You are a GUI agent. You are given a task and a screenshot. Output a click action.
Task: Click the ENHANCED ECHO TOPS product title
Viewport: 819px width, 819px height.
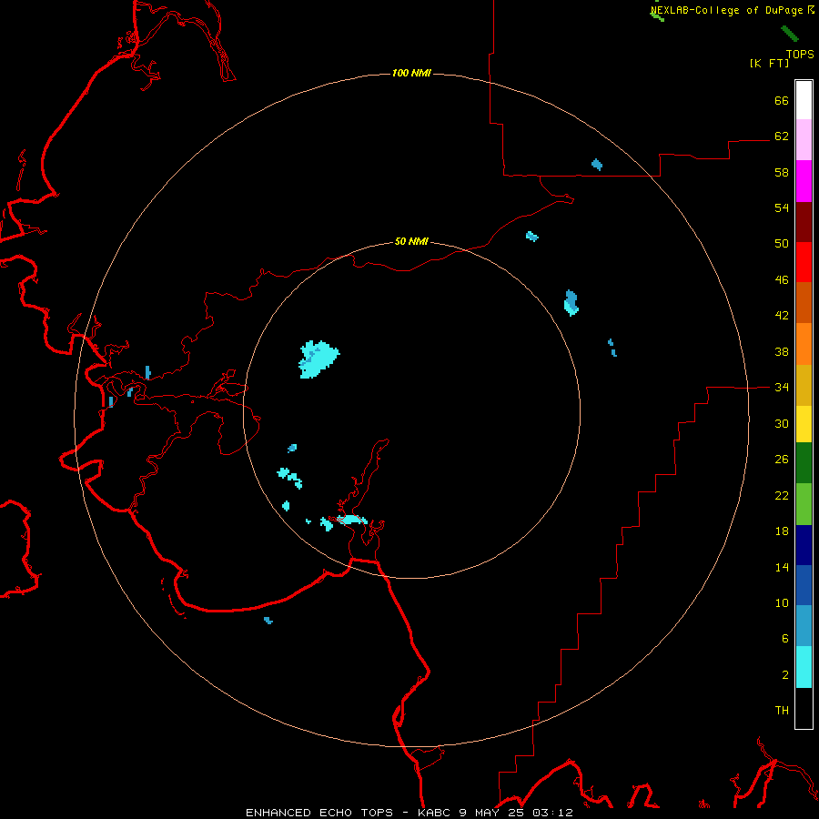click(319, 813)
